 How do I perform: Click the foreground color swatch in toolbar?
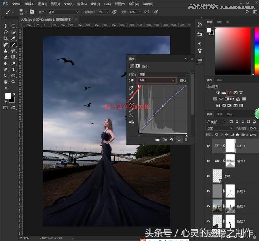8,96
